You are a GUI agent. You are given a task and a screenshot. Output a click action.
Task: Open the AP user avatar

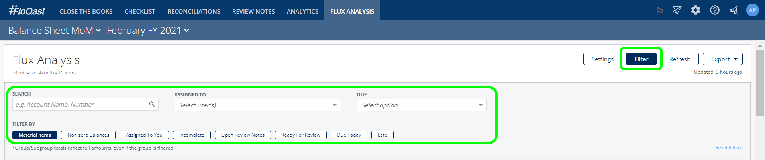[752, 10]
